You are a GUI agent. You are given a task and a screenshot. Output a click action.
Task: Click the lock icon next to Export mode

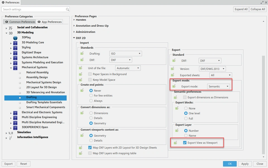174,86
